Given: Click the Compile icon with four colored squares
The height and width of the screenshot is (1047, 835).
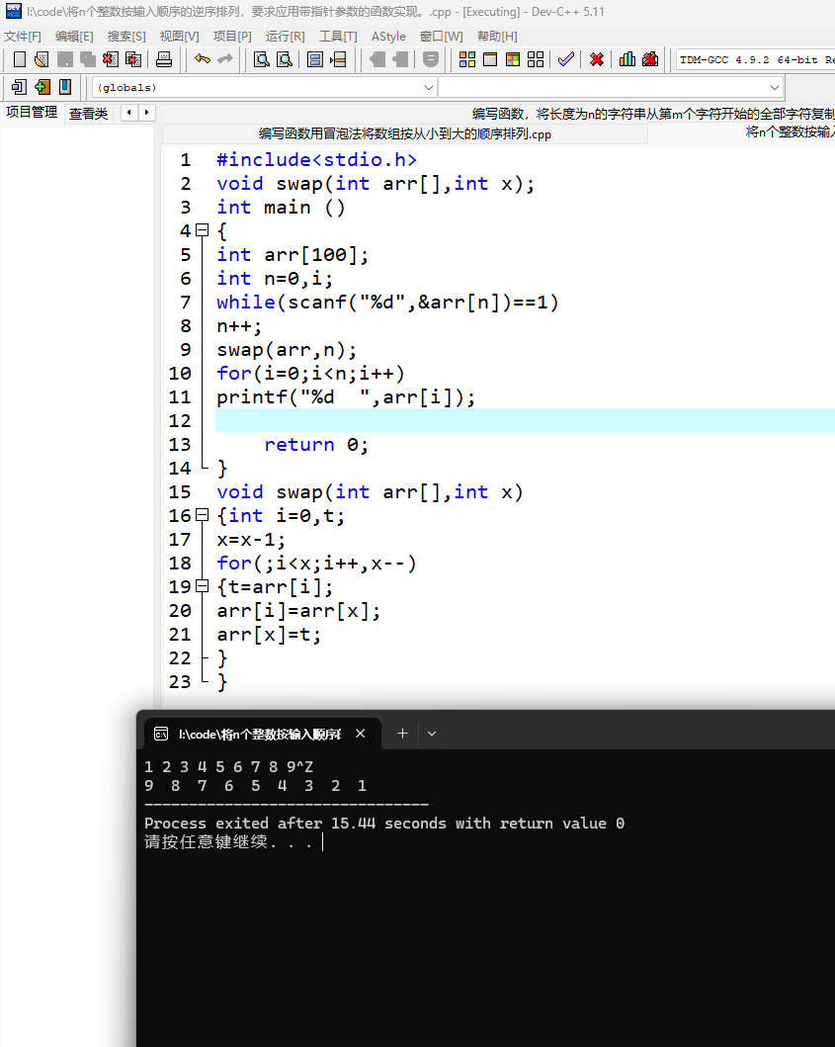Looking at the screenshot, I should point(467,59).
